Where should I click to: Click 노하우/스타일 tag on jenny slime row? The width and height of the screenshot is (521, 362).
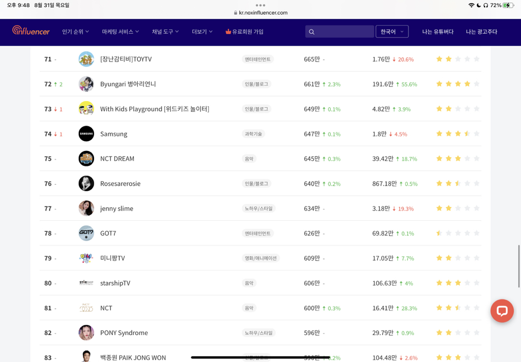[258, 208]
